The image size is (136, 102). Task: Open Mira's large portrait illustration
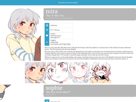(x=23, y=35)
